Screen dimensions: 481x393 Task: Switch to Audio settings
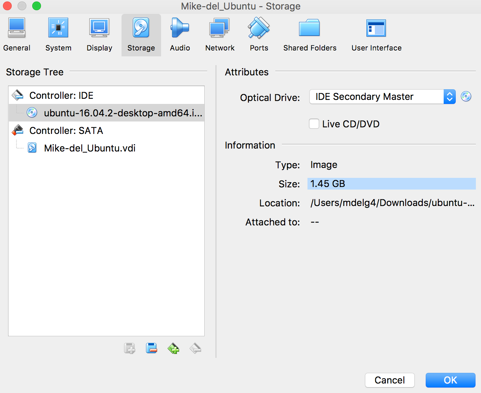coord(180,35)
